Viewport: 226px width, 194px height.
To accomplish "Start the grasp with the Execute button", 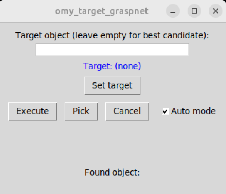I will 32,111.
